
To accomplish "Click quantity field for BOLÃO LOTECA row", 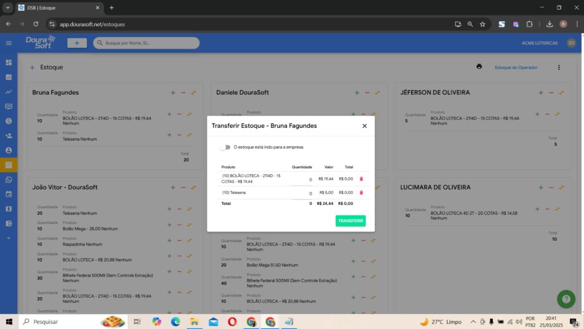I will pyautogui.click(x=302, y=179).
